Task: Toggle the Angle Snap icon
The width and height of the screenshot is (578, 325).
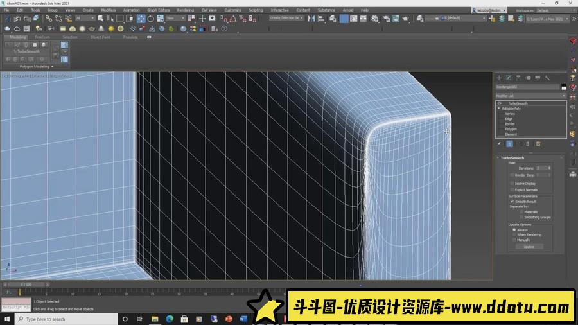Action: click(x=233, y=19)
